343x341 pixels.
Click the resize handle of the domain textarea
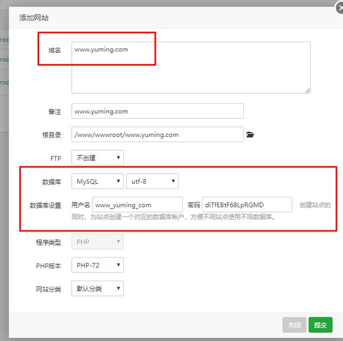coord(308,90)
